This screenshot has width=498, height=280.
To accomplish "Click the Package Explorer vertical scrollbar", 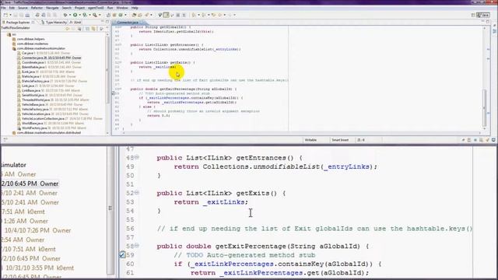I will [x=107, y=84].
